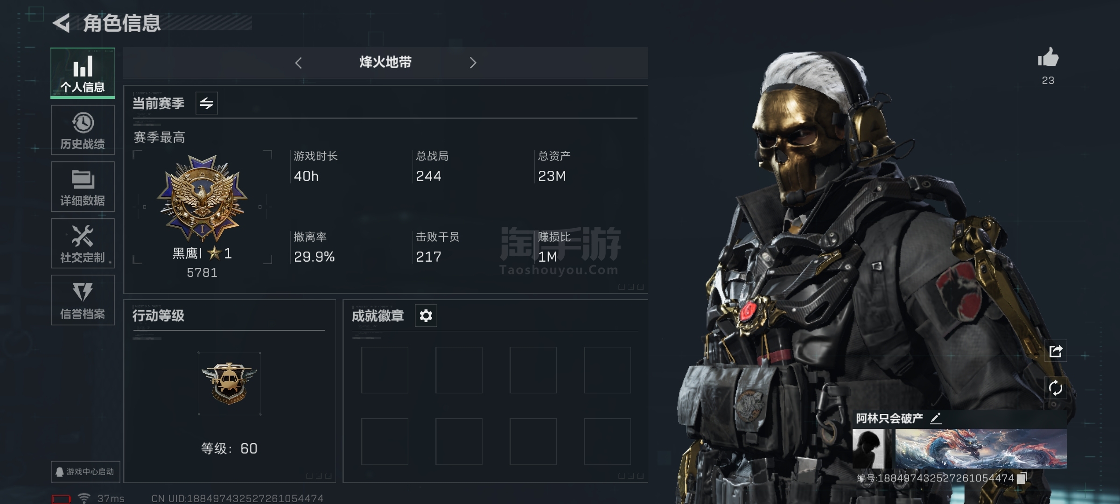Edit the nickname 阿林只会破产 with pencil
The height and width of the screenshot is (504, 1120).
[x=935, y=418]
